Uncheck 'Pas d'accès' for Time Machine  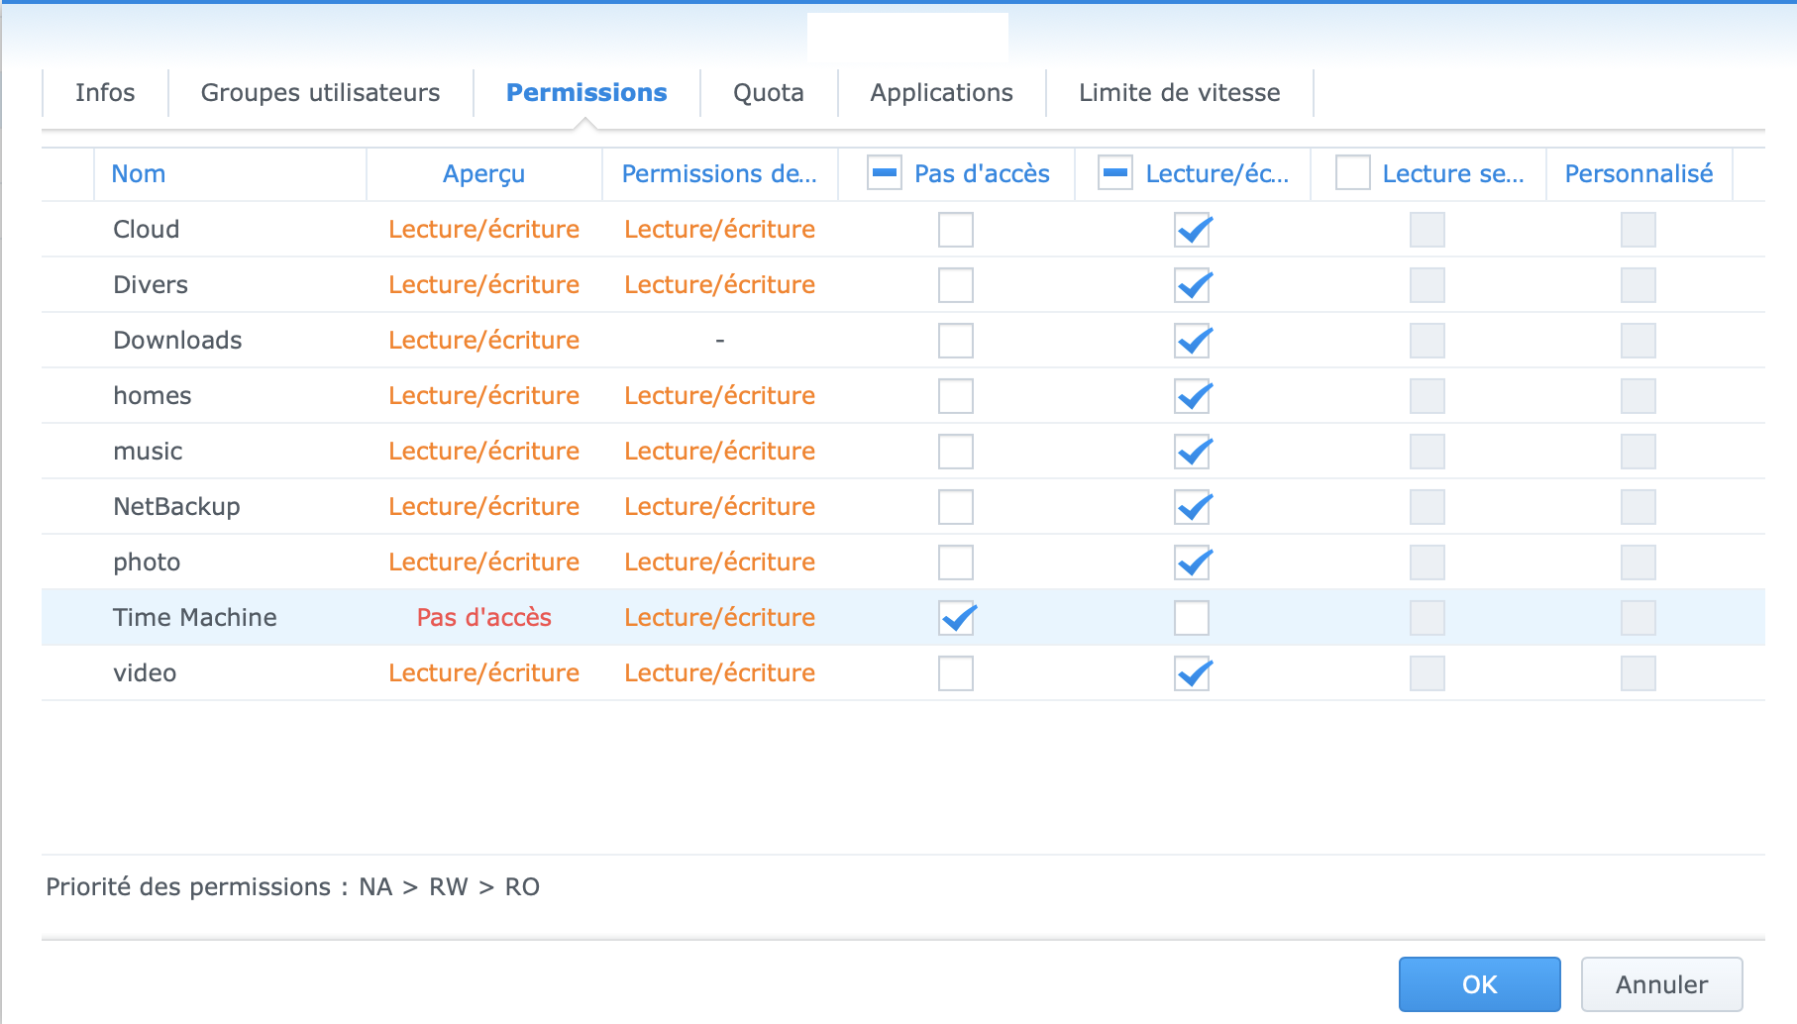[x=956, y=618]
